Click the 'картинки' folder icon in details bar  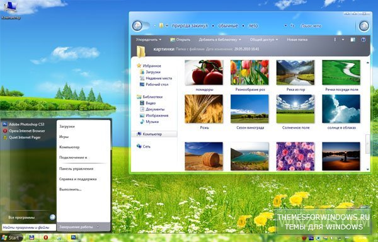click(140, 51)
